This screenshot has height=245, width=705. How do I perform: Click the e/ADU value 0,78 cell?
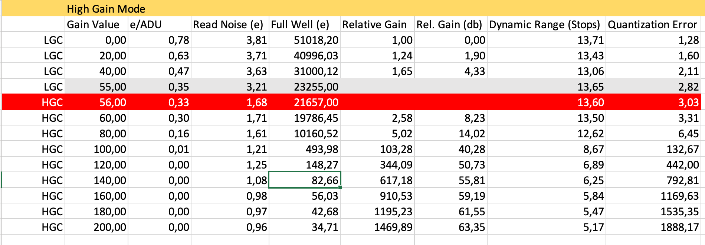[160, 40]
